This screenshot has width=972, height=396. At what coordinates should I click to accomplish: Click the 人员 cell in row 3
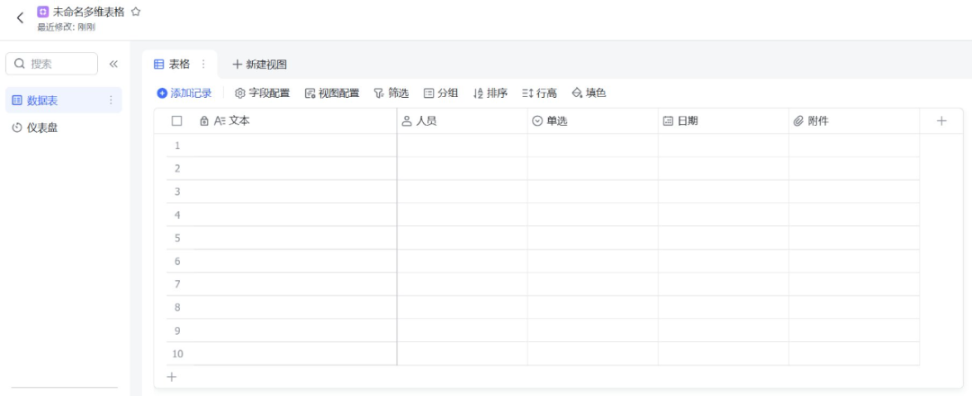tap(463, 192)
